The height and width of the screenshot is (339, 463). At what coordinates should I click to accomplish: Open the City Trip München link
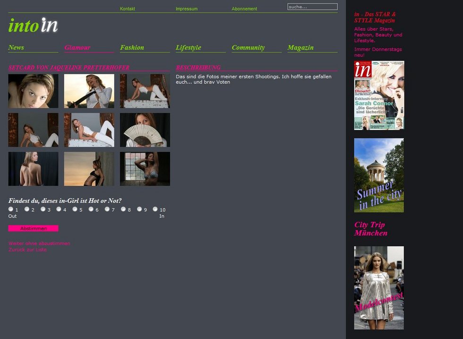371,229
